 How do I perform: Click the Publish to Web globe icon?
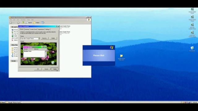pos(12,36)
